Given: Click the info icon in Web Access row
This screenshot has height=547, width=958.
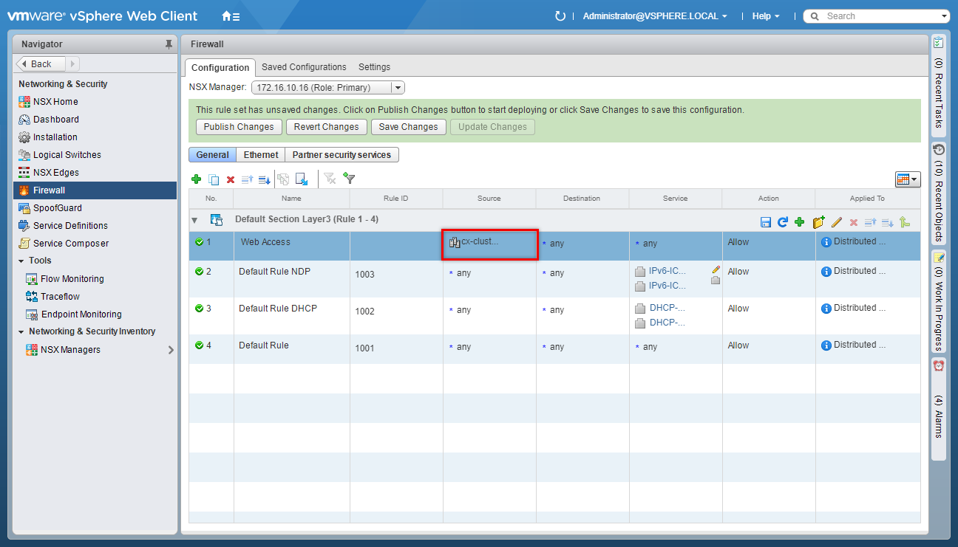Looking at the screenshot, I should click(826, 242).
